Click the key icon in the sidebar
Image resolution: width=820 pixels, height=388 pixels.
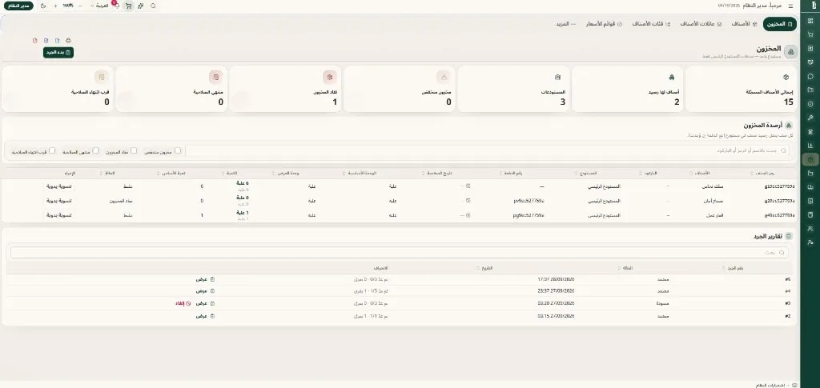[810, 118]
